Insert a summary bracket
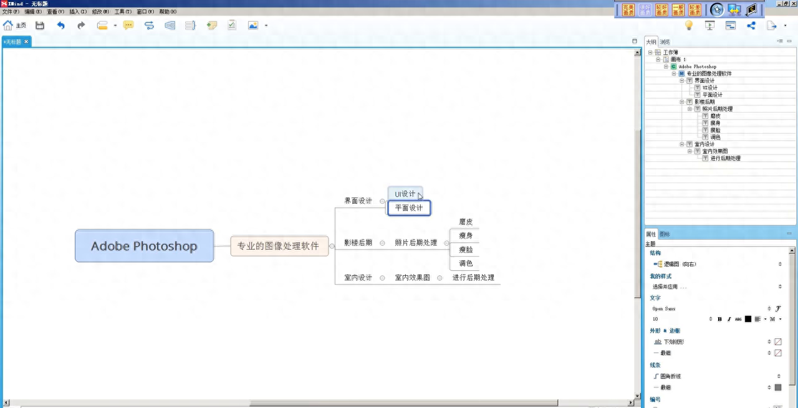Viewport: 798px width, 408px height. (x=191, y=26)
